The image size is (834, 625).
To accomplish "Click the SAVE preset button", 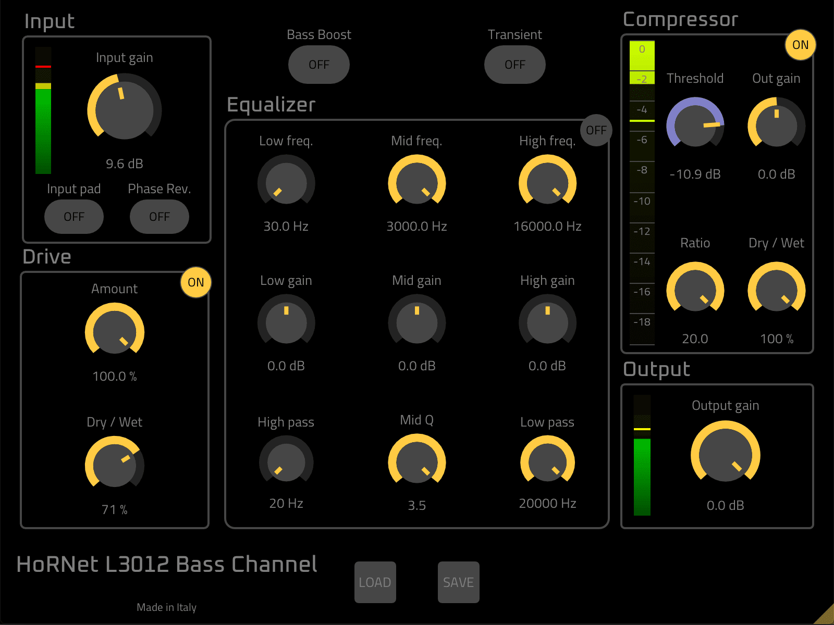I will (459, 582).
